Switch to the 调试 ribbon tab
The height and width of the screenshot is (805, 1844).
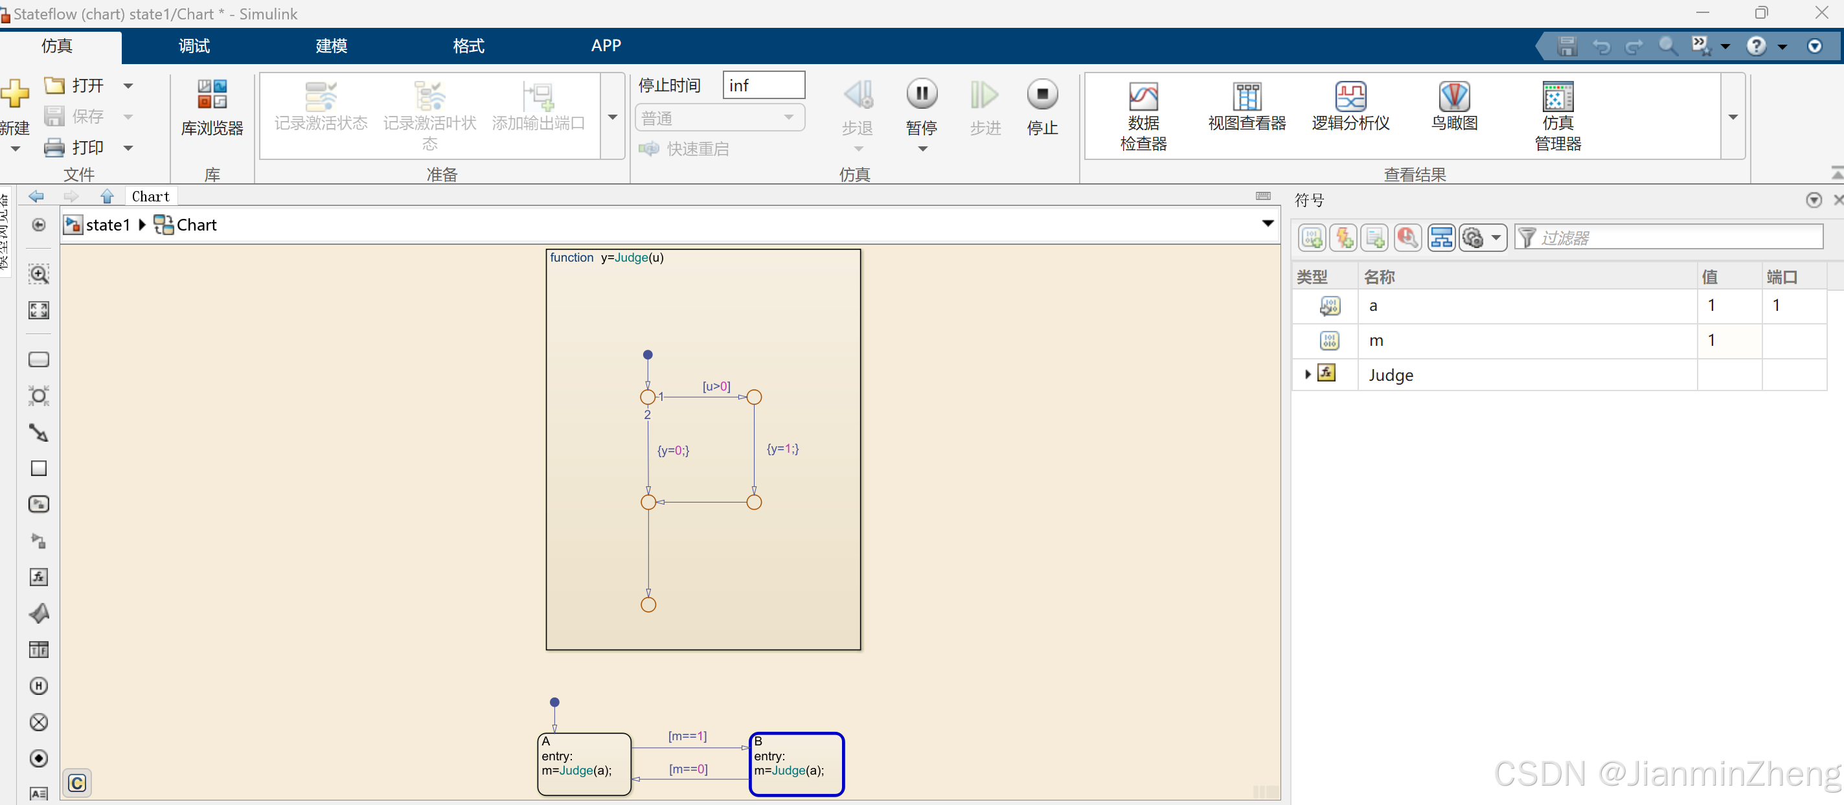(x=194, y=46)
